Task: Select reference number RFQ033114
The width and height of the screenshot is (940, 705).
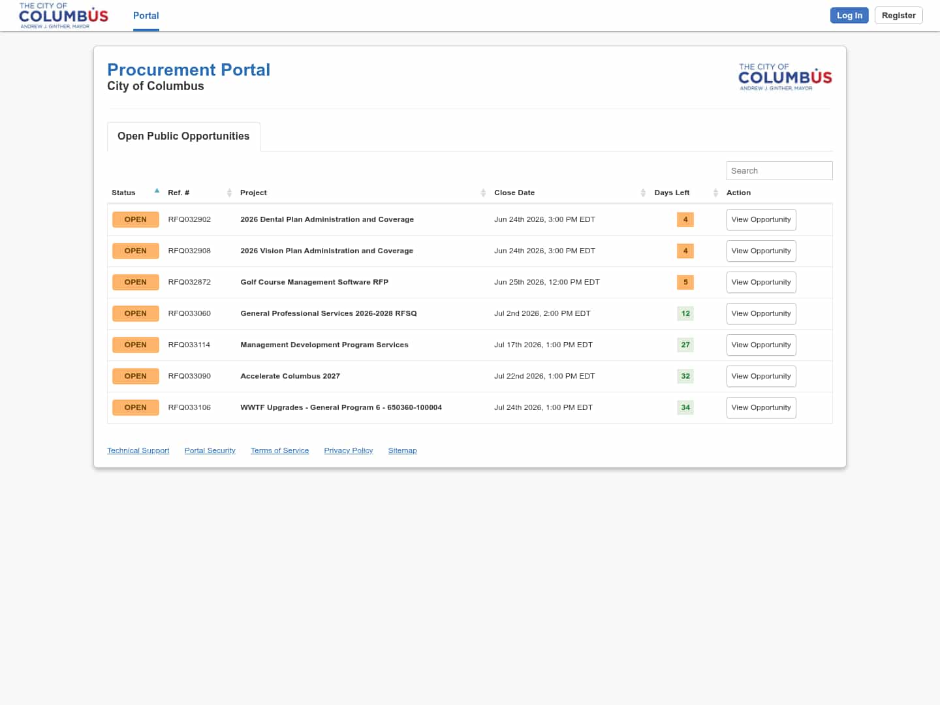Action: click(x=189, y=345)
